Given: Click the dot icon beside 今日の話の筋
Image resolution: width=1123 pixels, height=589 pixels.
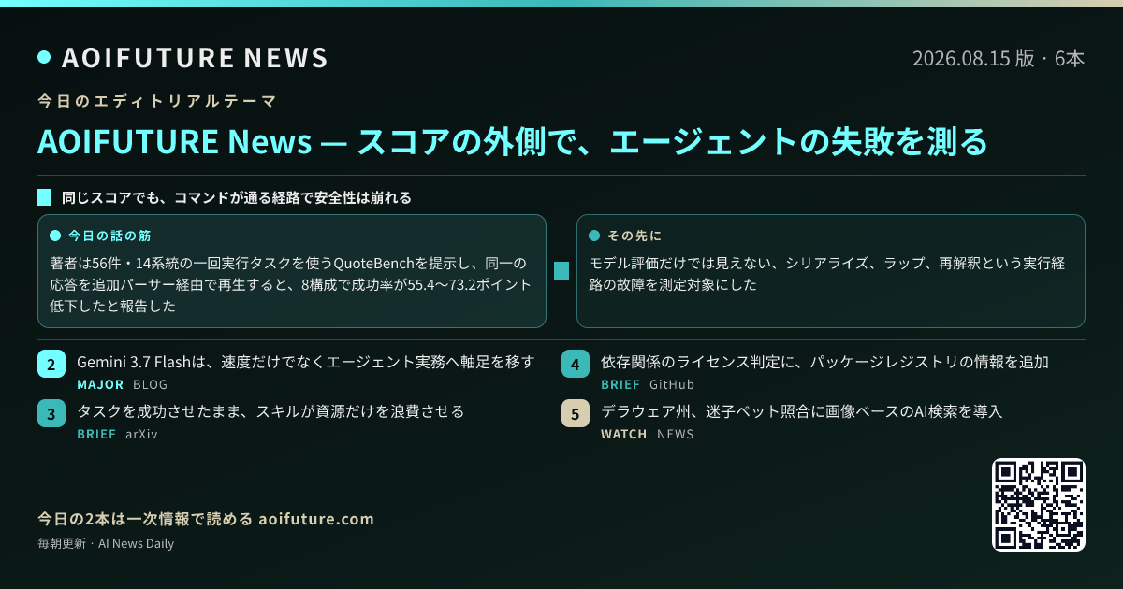Looking at the screenshot, I should [x=54, y=236].
